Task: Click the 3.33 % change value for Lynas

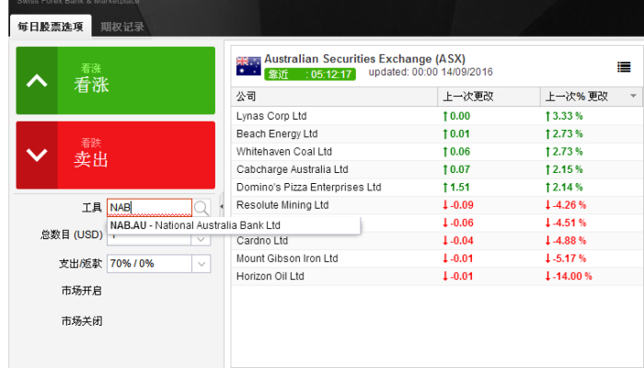Action: 564,116
